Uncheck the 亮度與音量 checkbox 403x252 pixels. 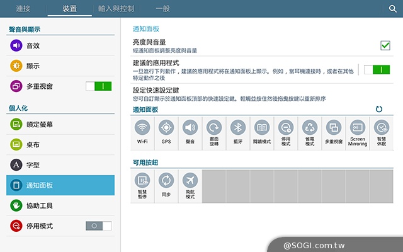tap(385, 45)
